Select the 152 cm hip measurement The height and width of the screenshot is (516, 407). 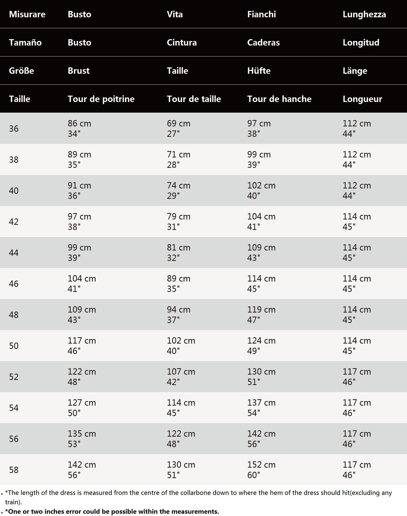(x=261, y=465)
